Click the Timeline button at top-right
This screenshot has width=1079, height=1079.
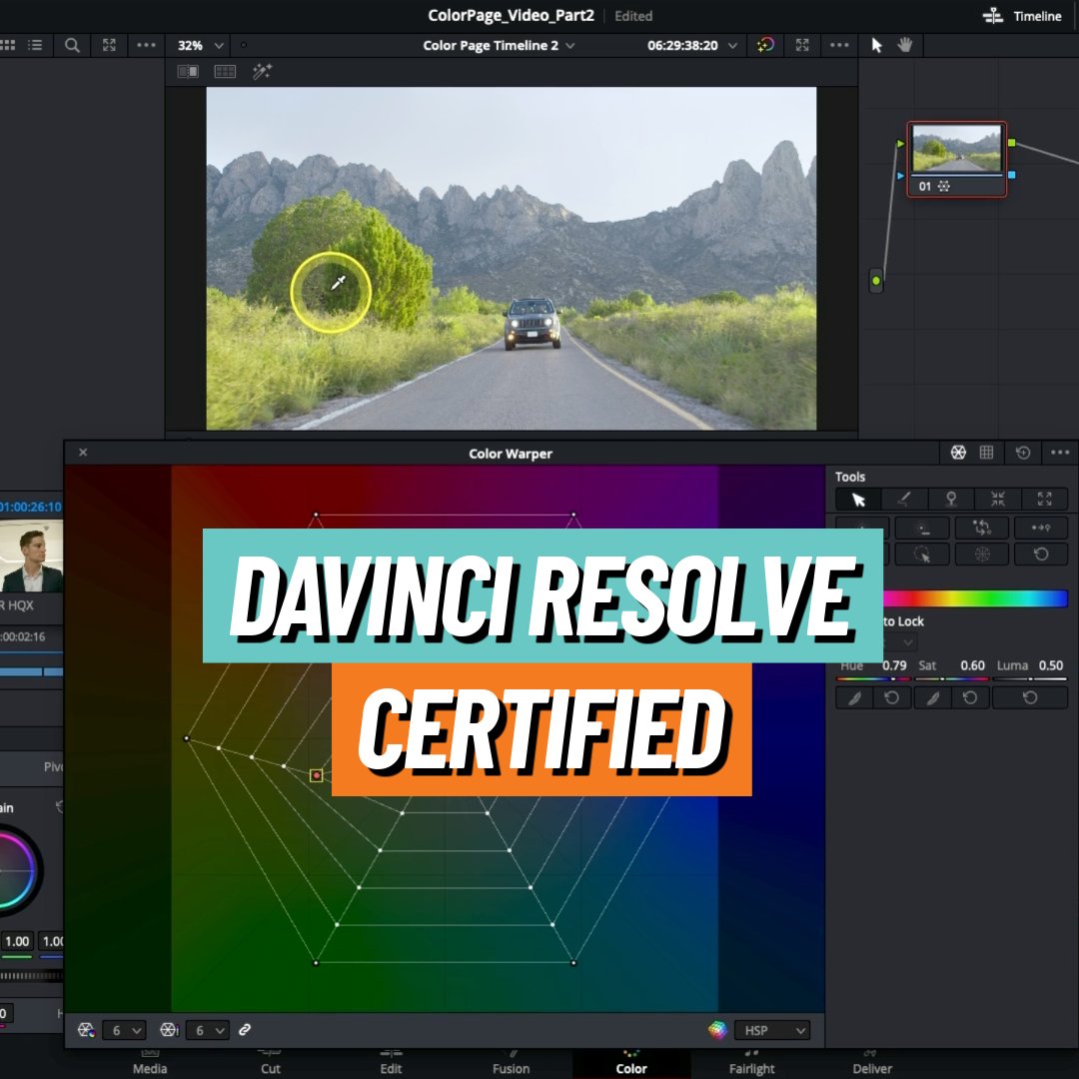[1022, 16]
